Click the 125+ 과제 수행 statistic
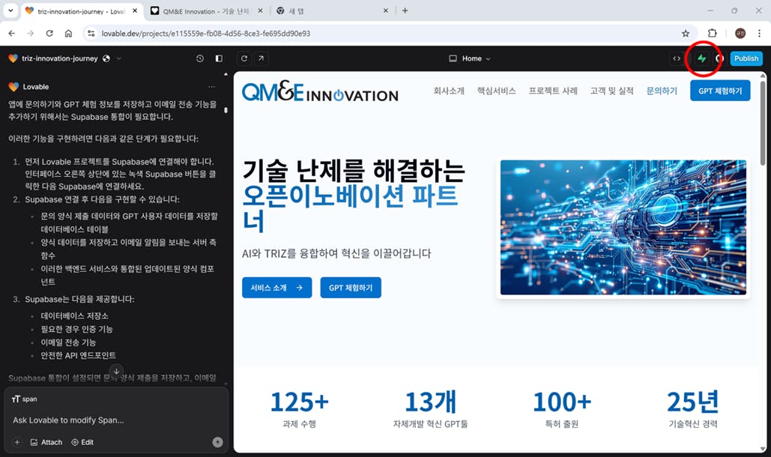 click(x=299, y=409)
